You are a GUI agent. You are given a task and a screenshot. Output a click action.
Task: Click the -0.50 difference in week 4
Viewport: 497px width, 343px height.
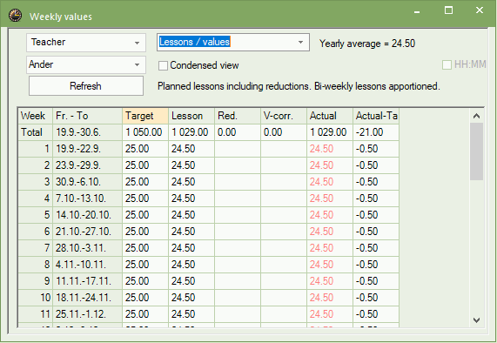pyautogui.click(x=376, y=198)
